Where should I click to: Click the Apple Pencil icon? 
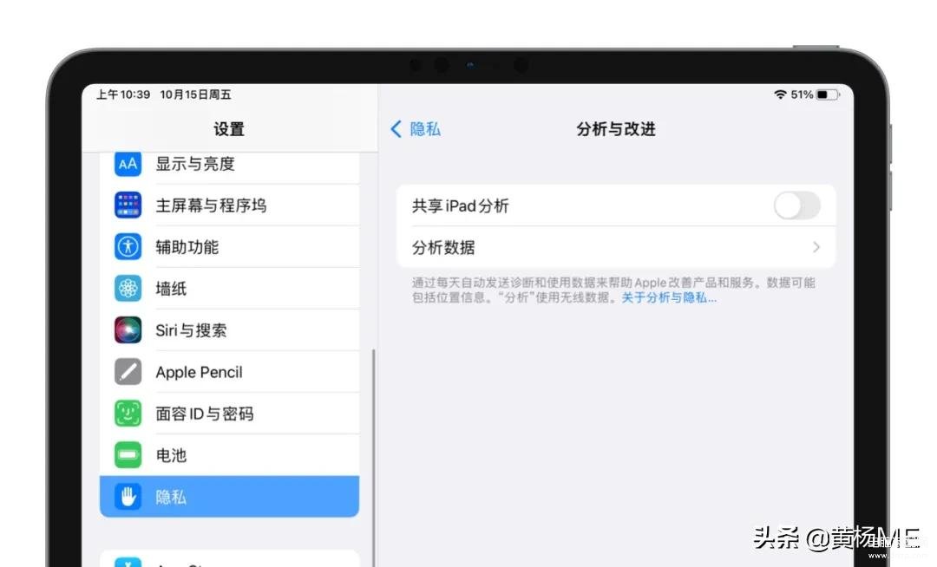tap(128, 372)
